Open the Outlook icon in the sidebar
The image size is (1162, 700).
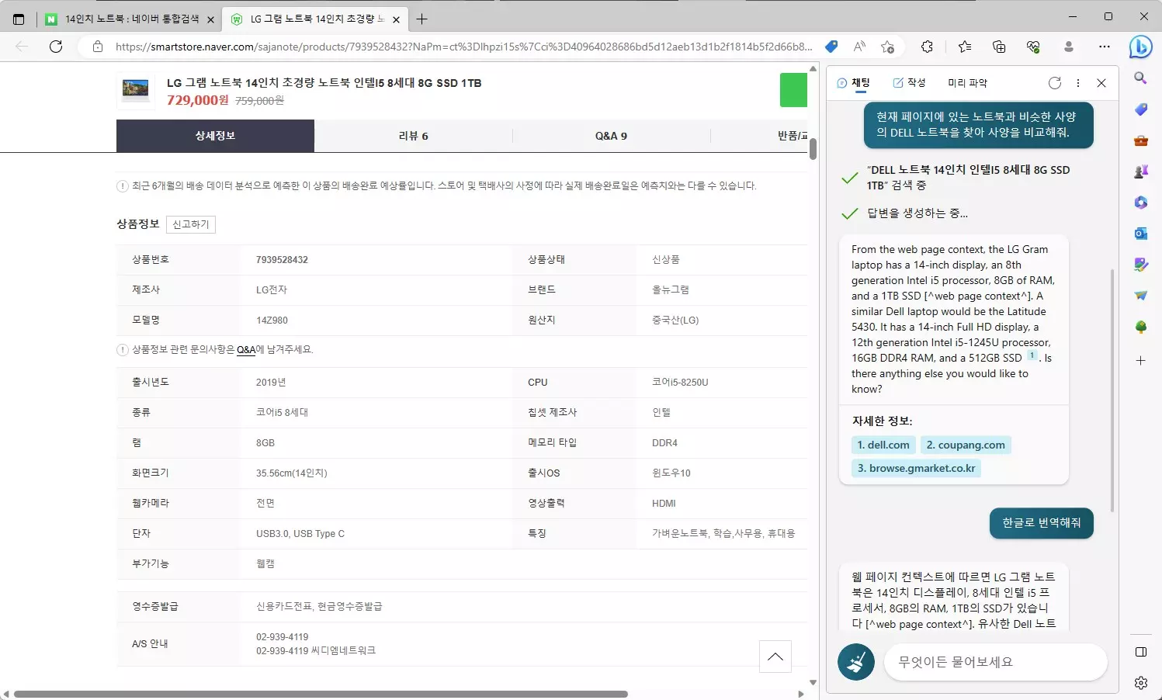[1140, 234]
